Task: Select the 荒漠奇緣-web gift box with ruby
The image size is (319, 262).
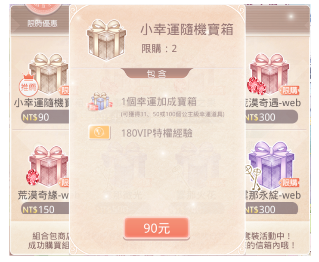Action: pyautogui.click(x=48, y=166)
